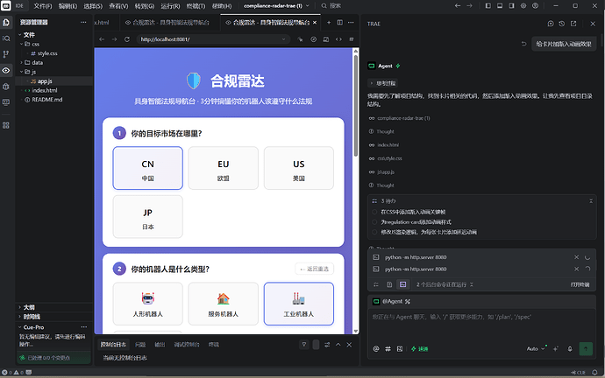The image size is (605, 378).
Task: Add a new editor tab with the plus
Action: tap(329, 23)
